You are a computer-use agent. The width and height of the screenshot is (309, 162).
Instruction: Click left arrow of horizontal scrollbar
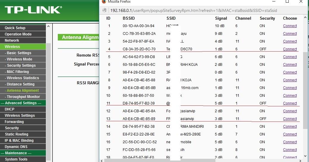102,161
